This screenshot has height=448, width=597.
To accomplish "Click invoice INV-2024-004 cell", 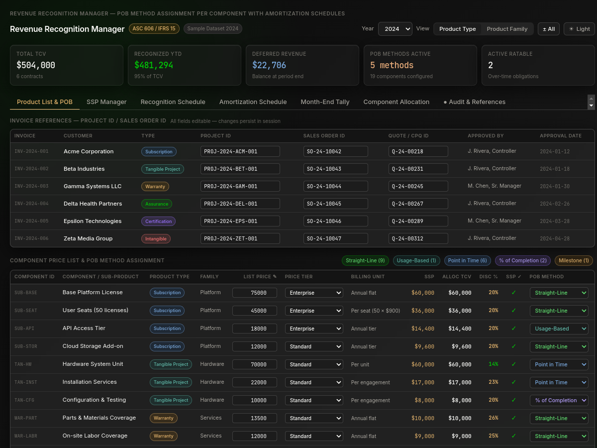I will pyautogui.click(x=31, y=204).
